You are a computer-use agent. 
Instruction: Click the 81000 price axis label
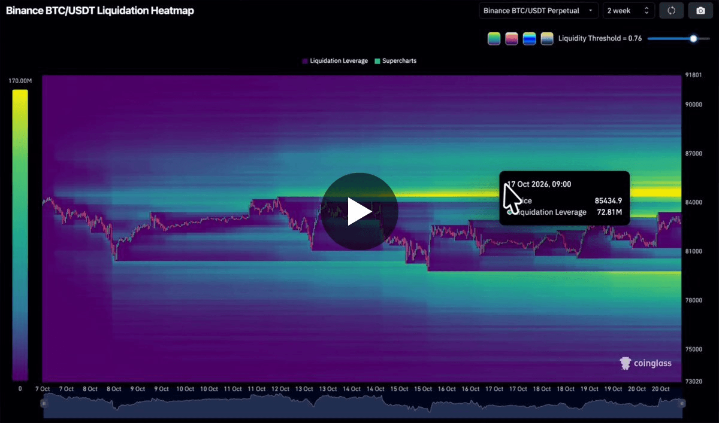694,251
